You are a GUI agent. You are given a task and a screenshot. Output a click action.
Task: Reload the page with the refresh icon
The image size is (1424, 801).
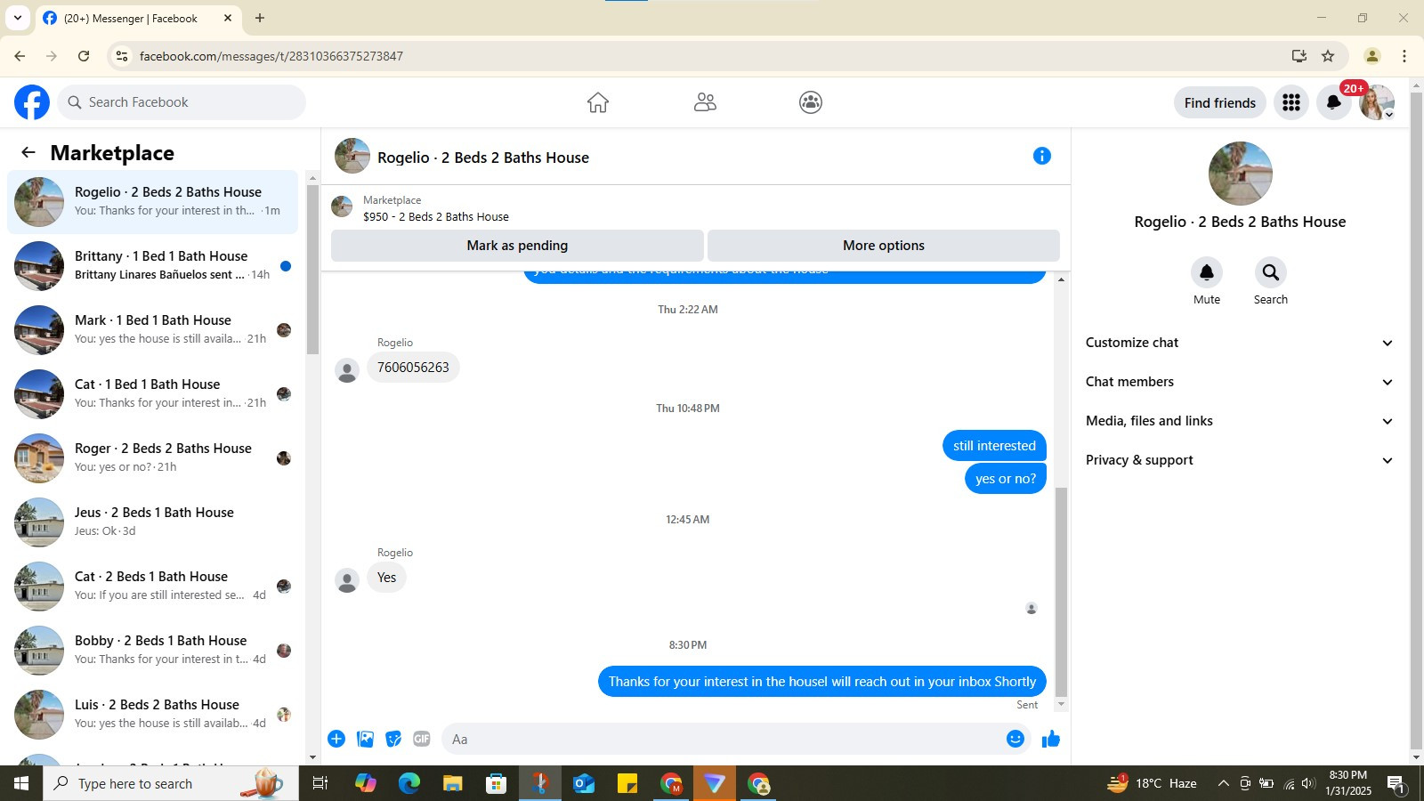[x=84, y=56]
